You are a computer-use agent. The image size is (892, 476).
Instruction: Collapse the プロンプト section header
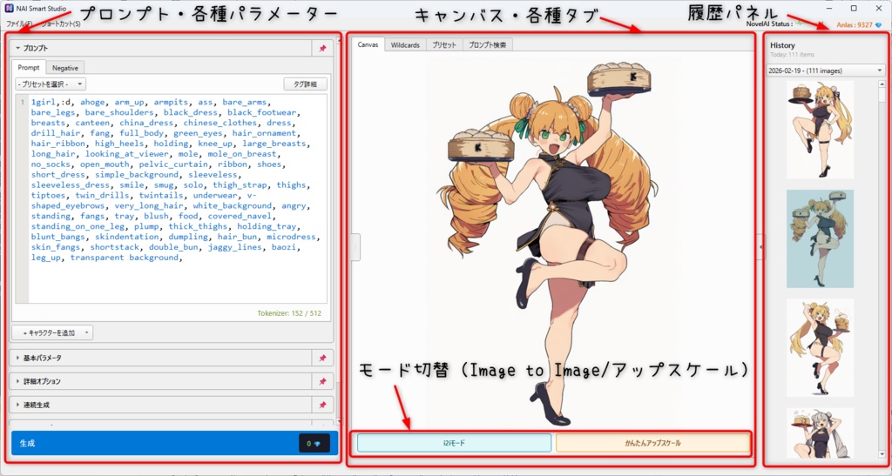point(161,48)
